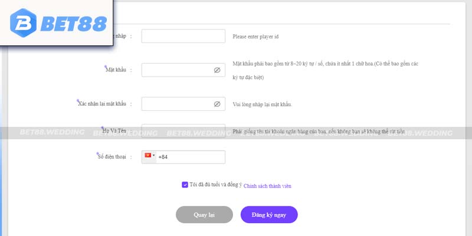
Task: Click the Số điện thoại label
Action: 112,157
